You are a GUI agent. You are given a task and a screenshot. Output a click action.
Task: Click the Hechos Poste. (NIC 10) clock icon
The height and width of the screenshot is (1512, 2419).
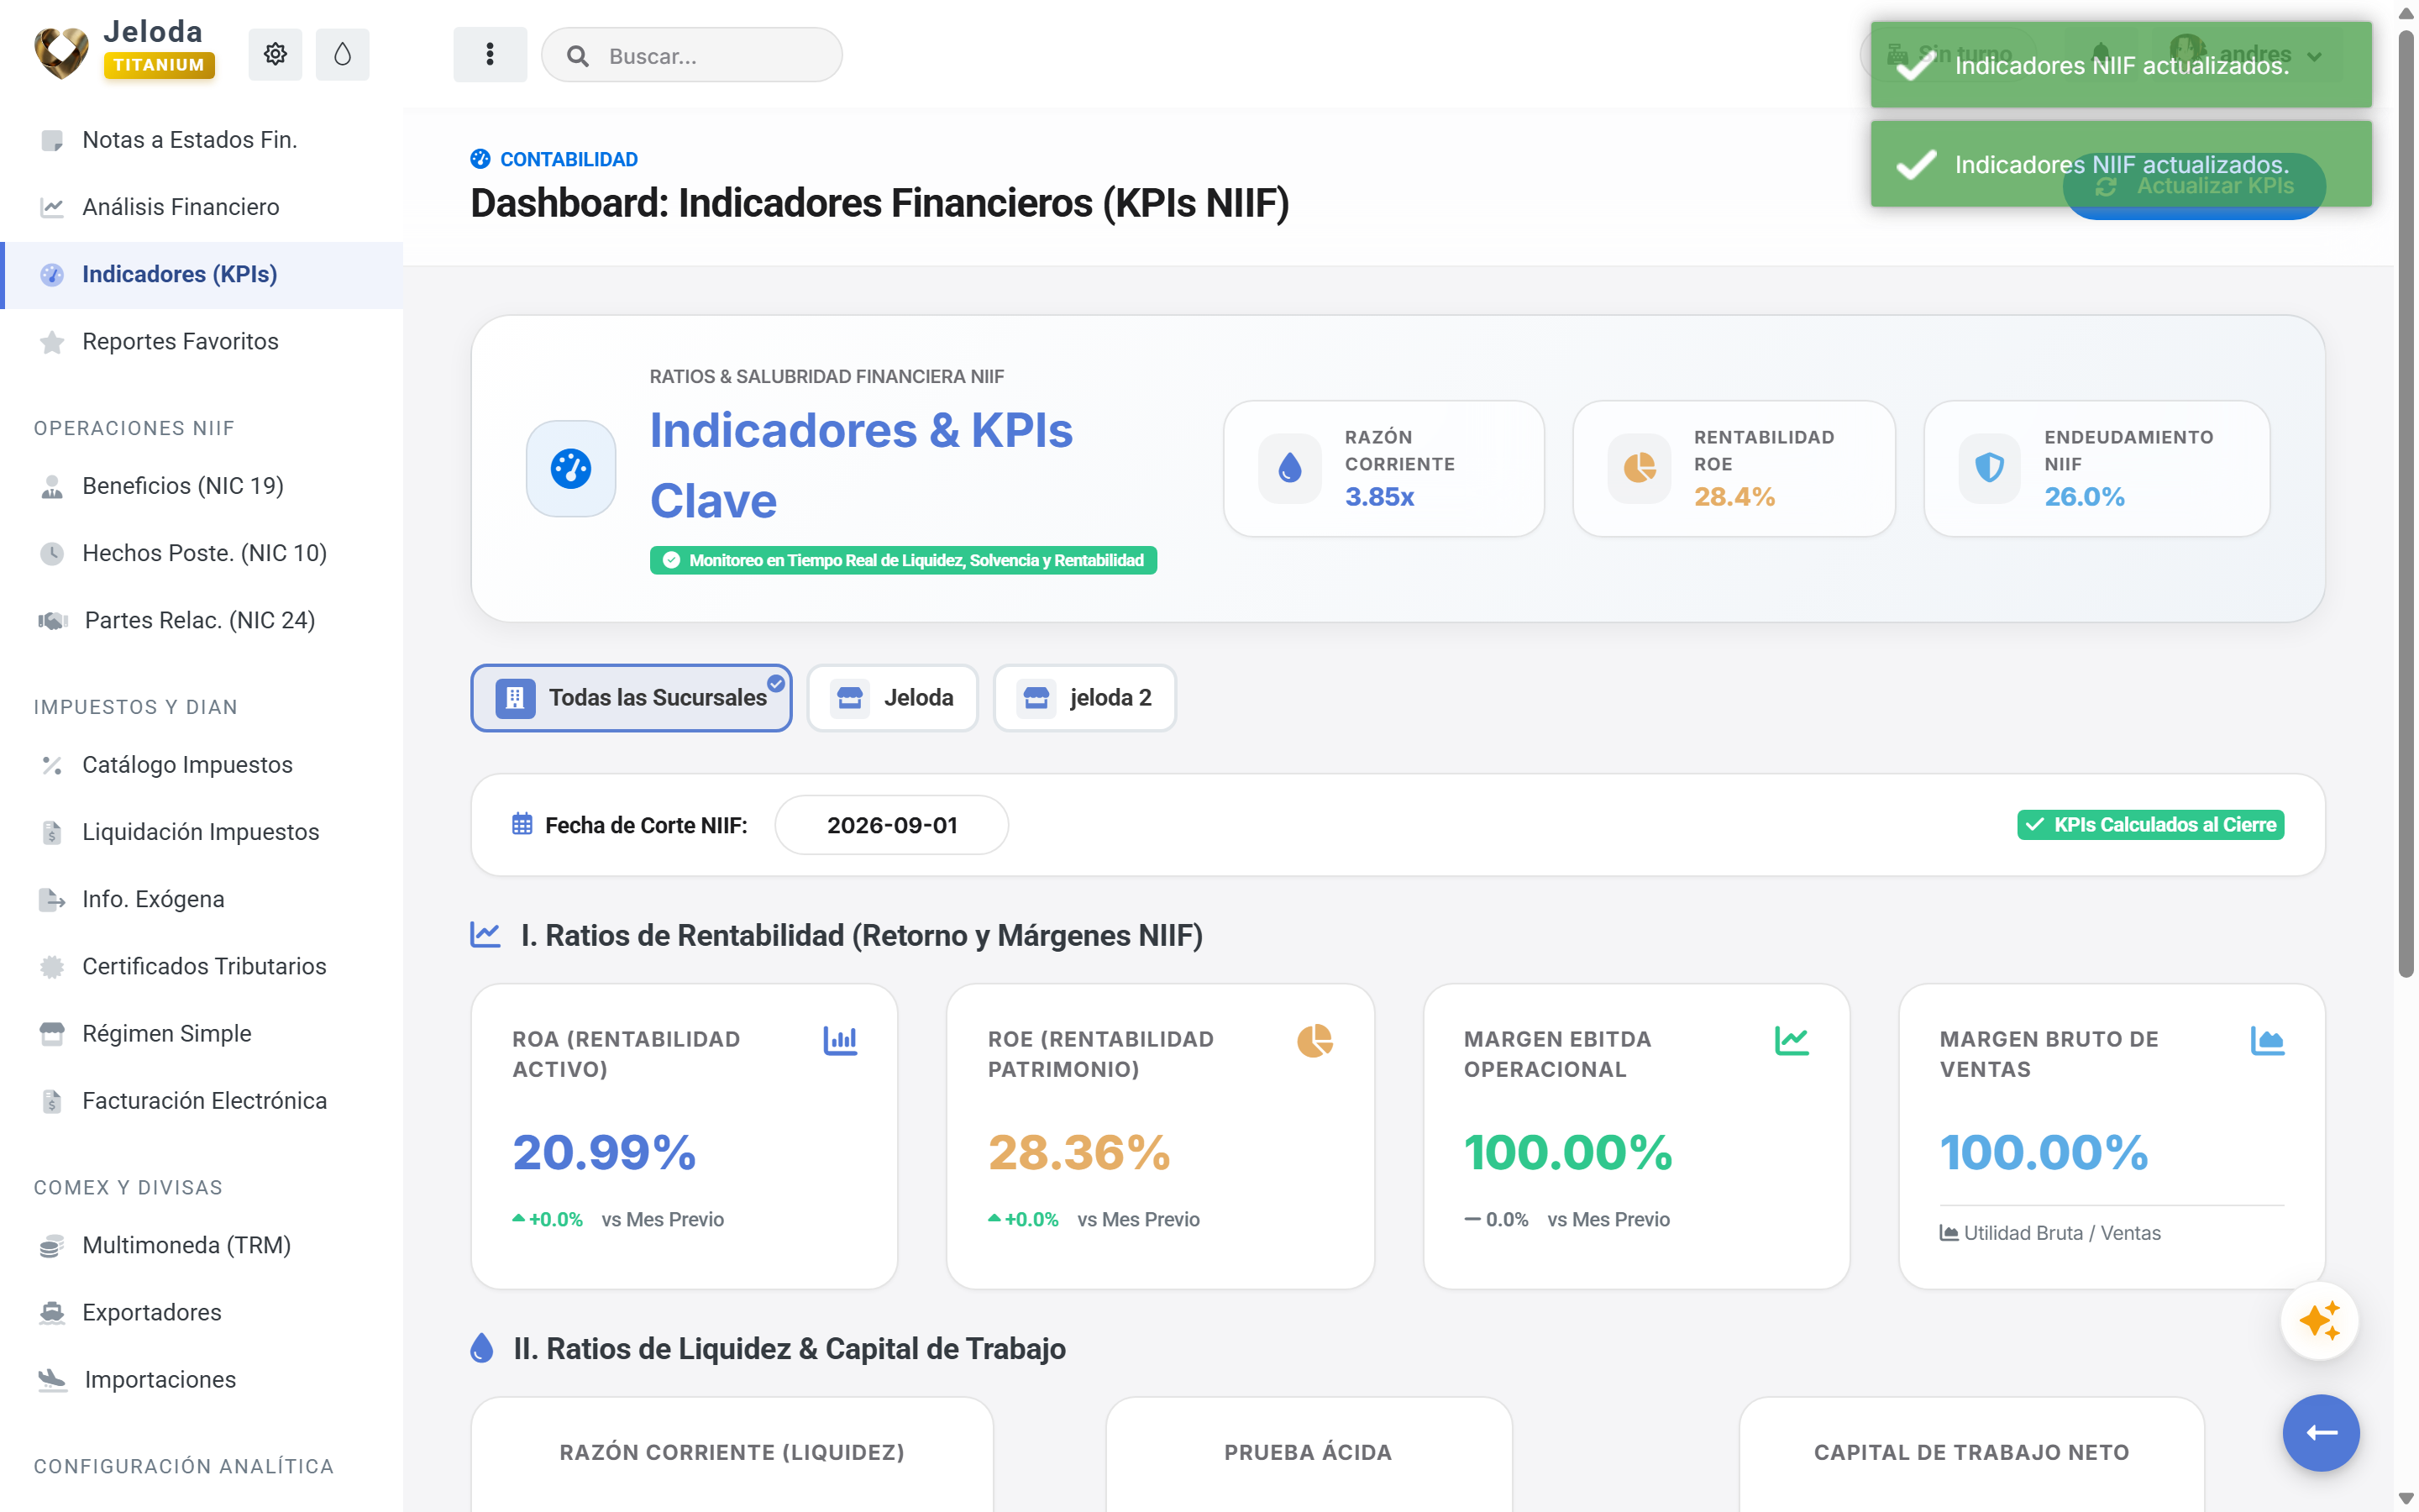tap(52, 553)
